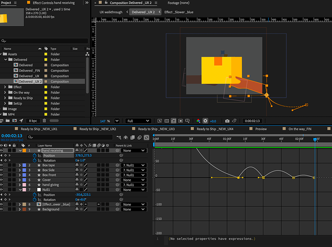Viewport: 332px width, 247px height.
Task: Click the current time 0:00:02:13 in the timeline
Action: click(x=12, y=136)
